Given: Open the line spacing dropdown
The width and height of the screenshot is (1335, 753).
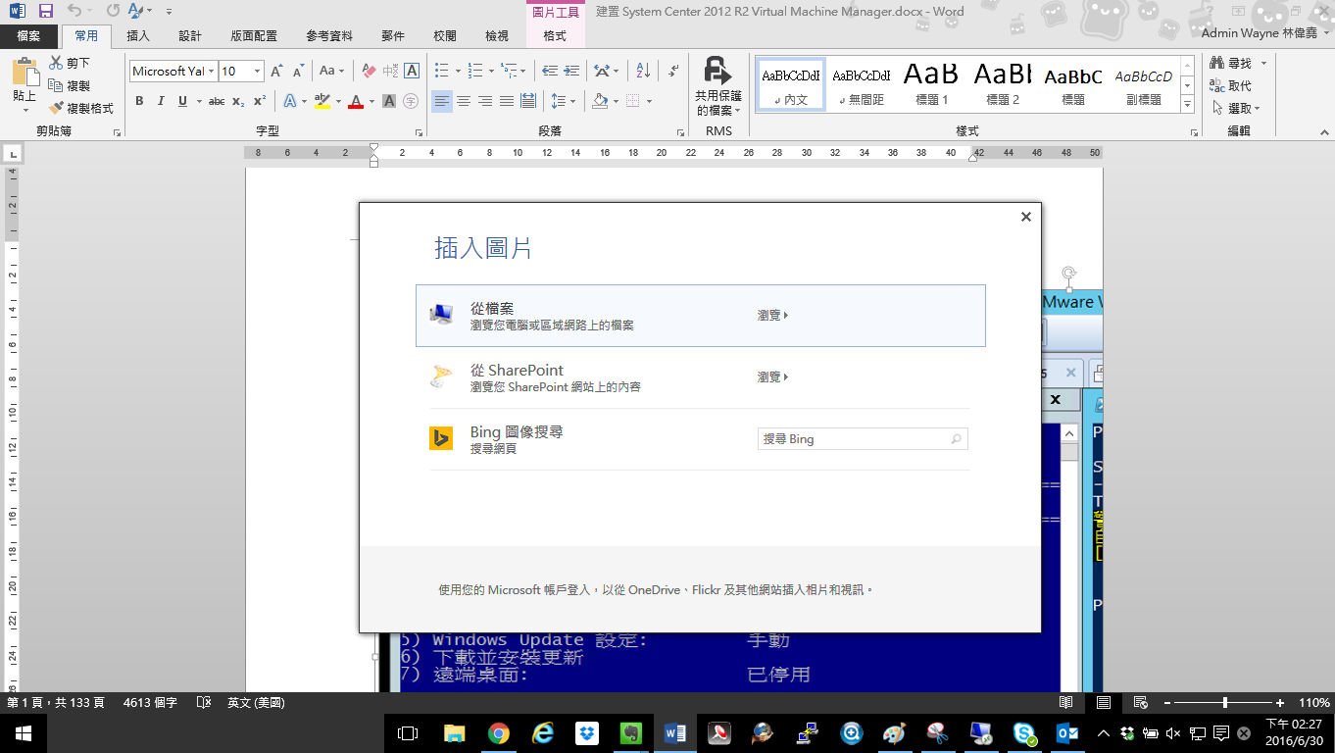Looking at the screenshot, I should coord(562,101).
